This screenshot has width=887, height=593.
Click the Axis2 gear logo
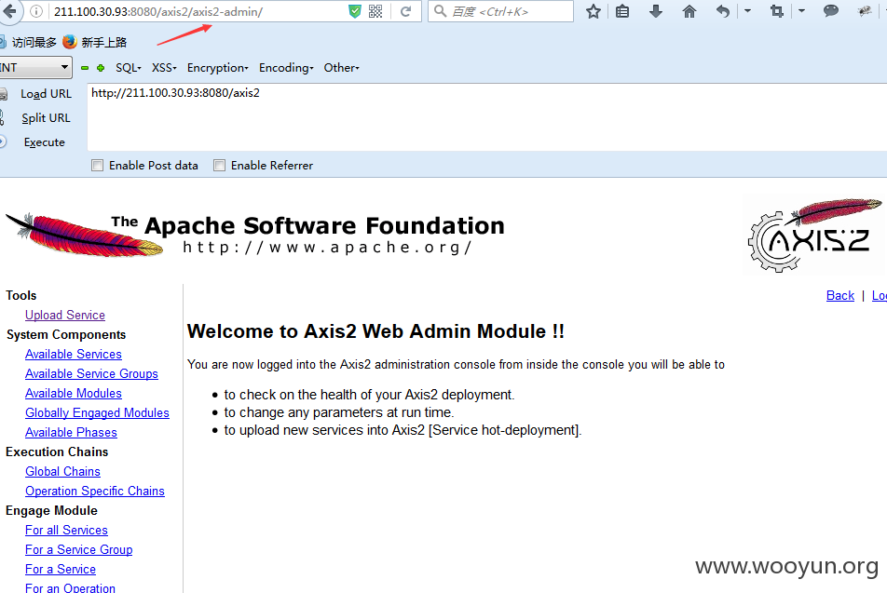pos(814,236)
